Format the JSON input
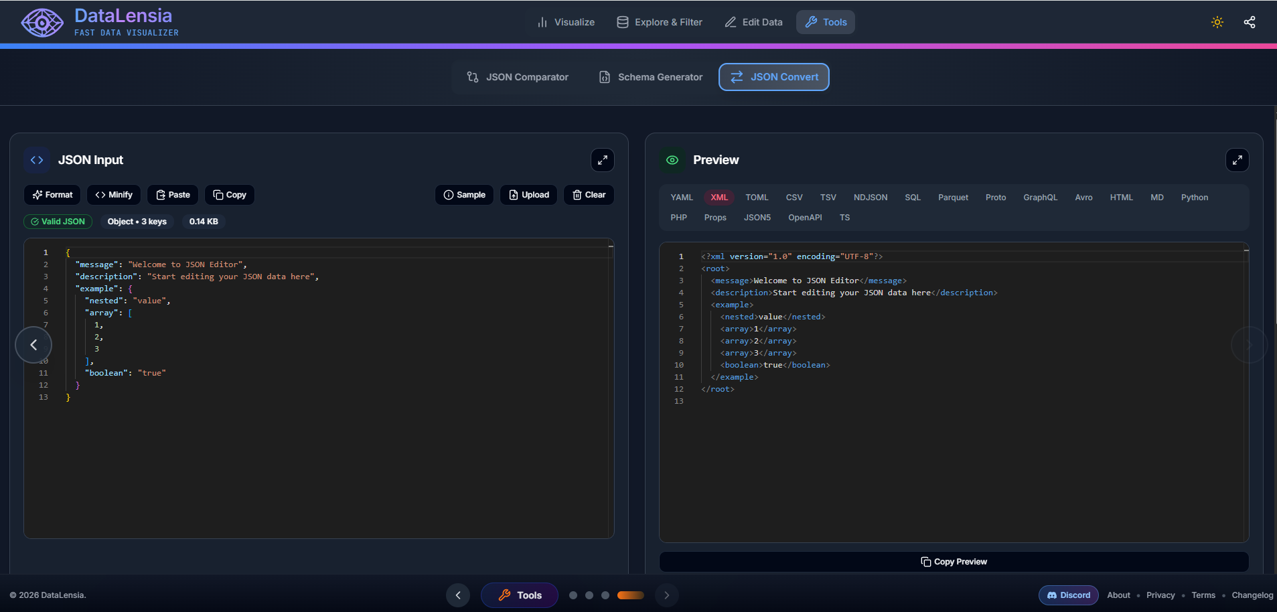The width and height of the screenshot is (1277, 612). pos(52,195)
